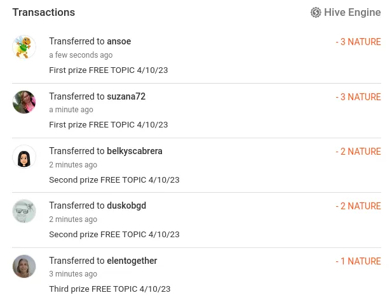Screen dimensions: 392x300
Task: Click the 'a few seconds ago' timestamp
Action: coord(81,55)
